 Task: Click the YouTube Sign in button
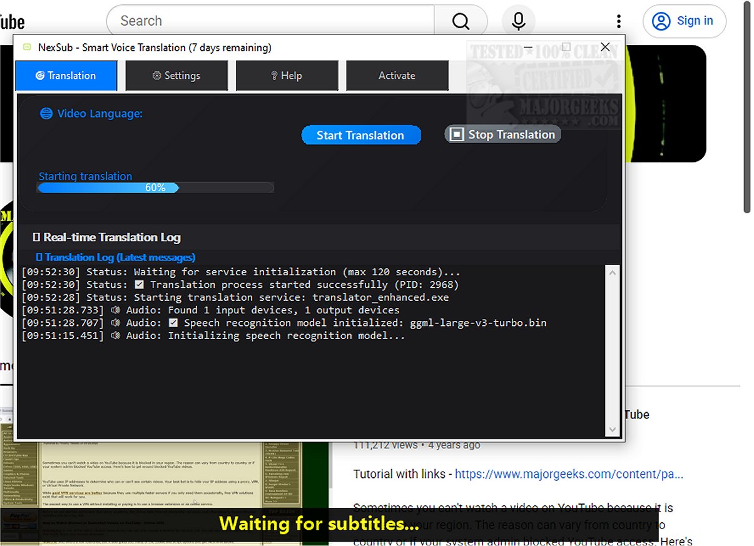[x=685, y=21]
